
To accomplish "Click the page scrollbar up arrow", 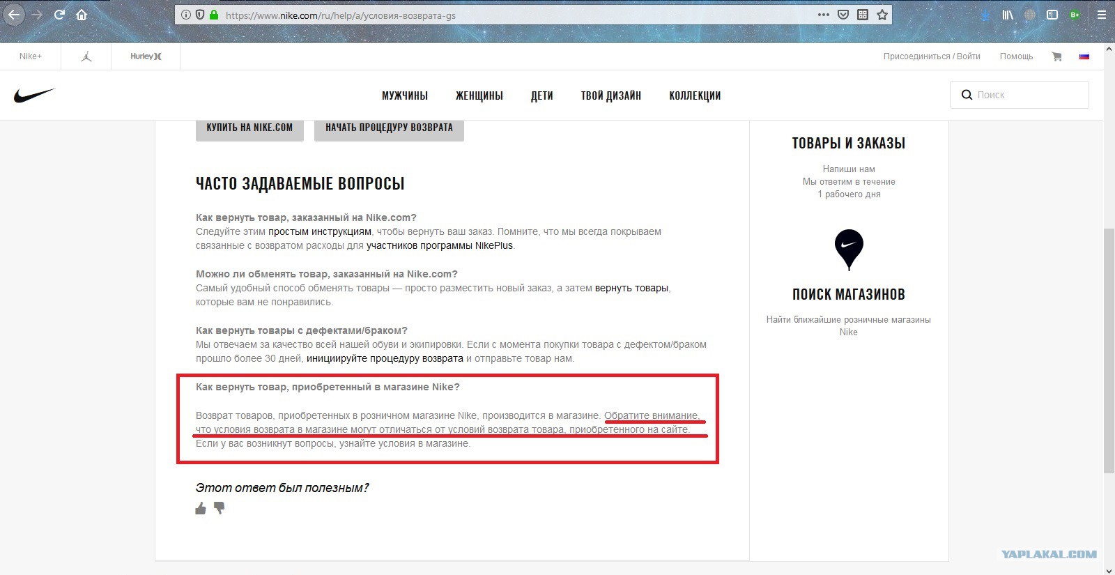I will click(1109, 49).
